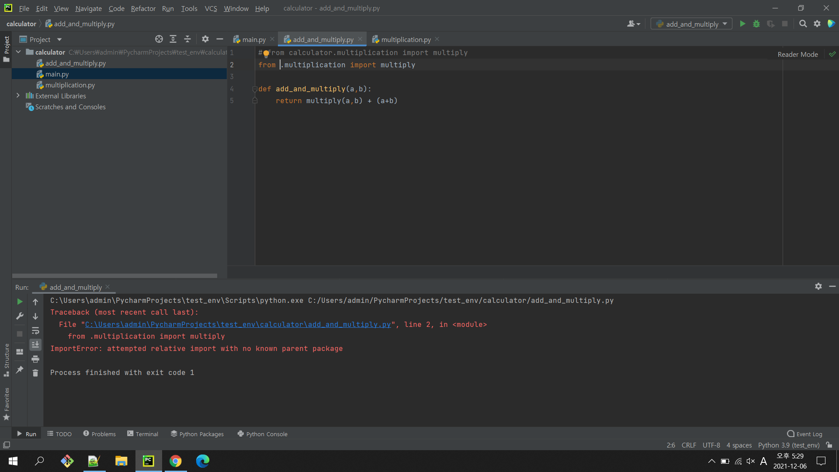Click trash icon to clear run output
Screen dimensions: 839x472
(35, 373)
